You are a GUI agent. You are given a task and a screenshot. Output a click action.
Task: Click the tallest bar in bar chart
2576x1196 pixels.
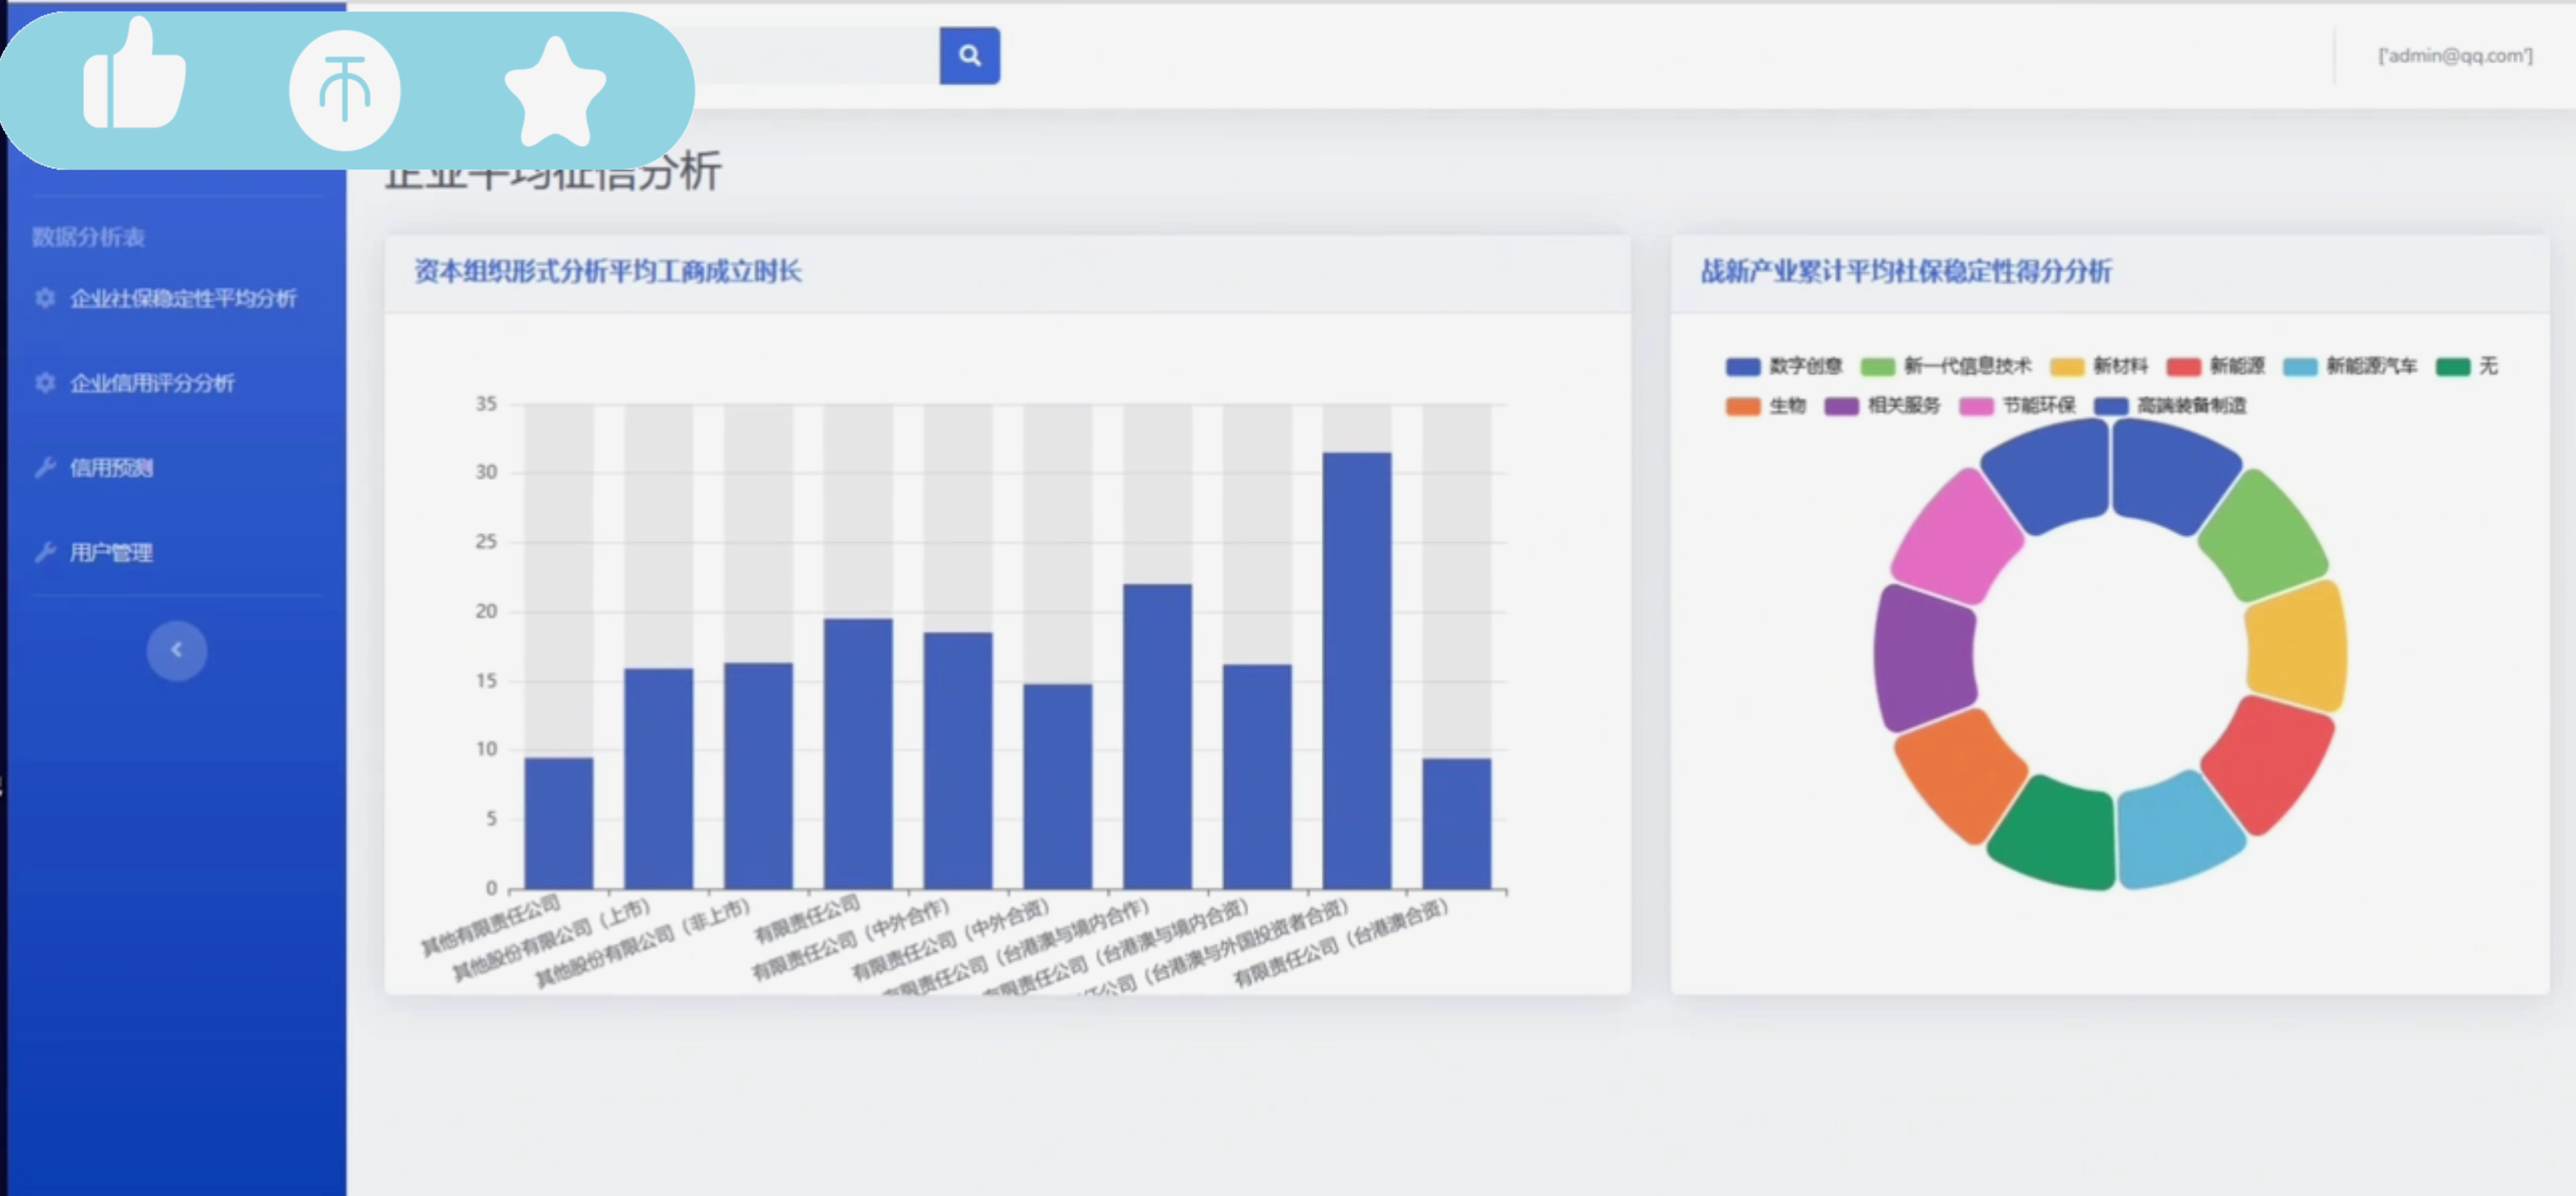(x=1356, y=670)
